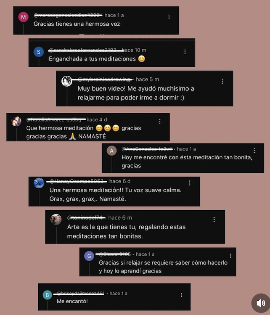The image size is (270, 315).
Task: Toggle sound with the speaker button
Action: pos(261,303)
